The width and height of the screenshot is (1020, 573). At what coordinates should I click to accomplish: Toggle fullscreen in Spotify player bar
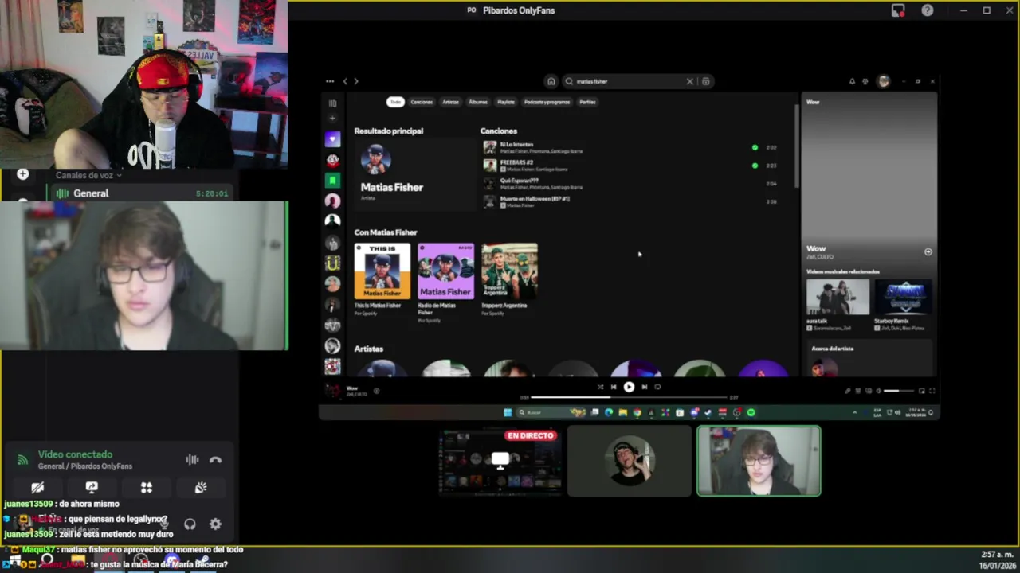pos(932,391)
